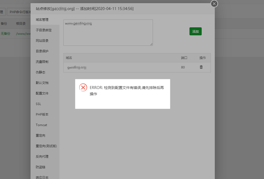
Task: Open the 响应日志 tab
Action: click(42, 177)
